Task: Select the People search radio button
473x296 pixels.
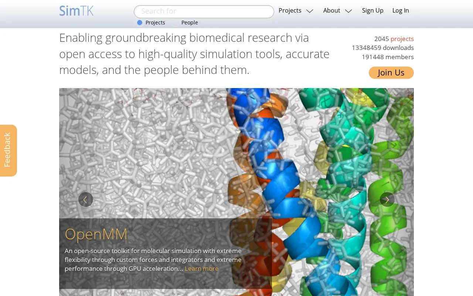Action: pyautogui.click(x=176, y=23)
